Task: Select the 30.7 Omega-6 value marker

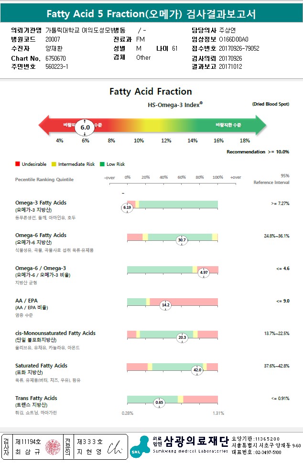Action: (x=182, y=240)
